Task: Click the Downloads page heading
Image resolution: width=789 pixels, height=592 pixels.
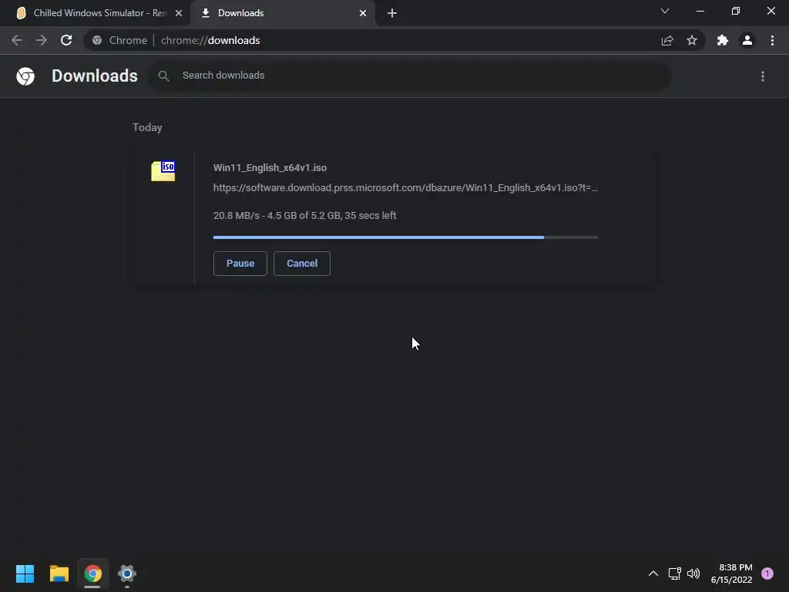Action: 95,76
